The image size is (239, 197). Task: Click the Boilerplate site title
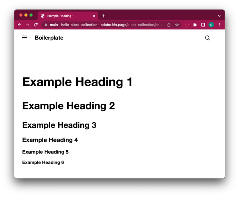(49, 38)
